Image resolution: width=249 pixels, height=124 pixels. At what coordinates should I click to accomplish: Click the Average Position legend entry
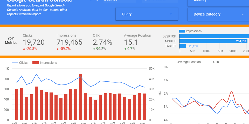click(185, 62)
